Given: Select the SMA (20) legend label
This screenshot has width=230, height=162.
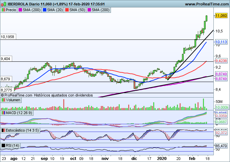Looking at the screenshot, I should pyautogui.click(x=55, y=10).
